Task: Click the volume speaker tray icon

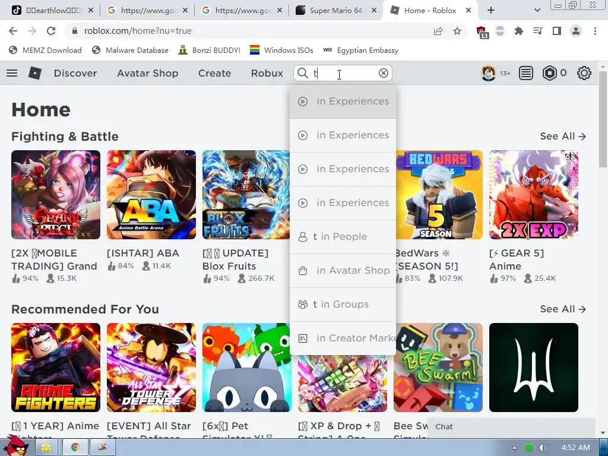Action: [543, 448]
